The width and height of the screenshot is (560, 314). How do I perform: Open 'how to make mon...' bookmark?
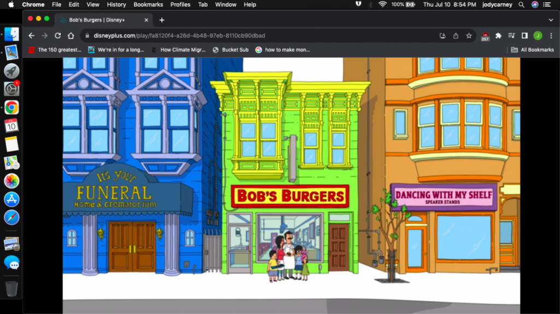[x=283, y=50]
